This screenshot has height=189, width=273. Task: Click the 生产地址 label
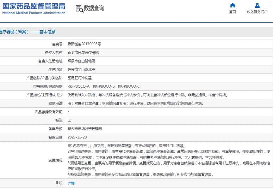click(x=55, y=70)
